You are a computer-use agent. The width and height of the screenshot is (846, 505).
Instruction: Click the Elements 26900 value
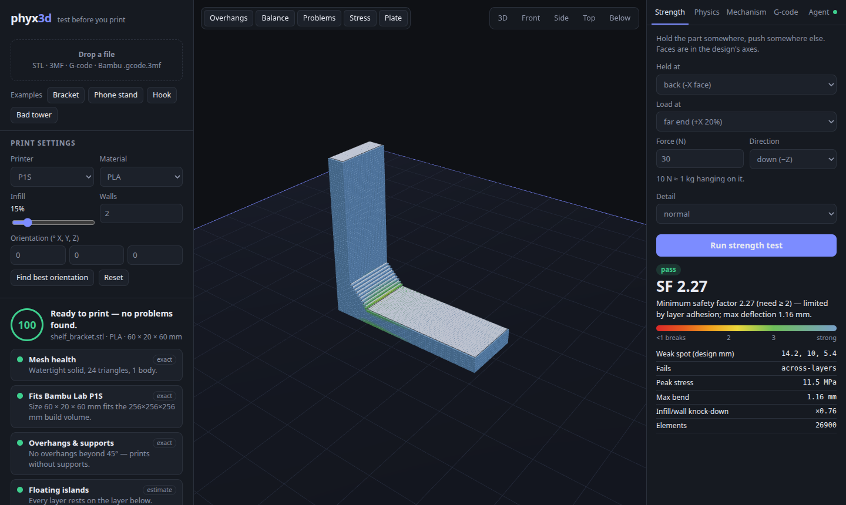coord(826,425)
